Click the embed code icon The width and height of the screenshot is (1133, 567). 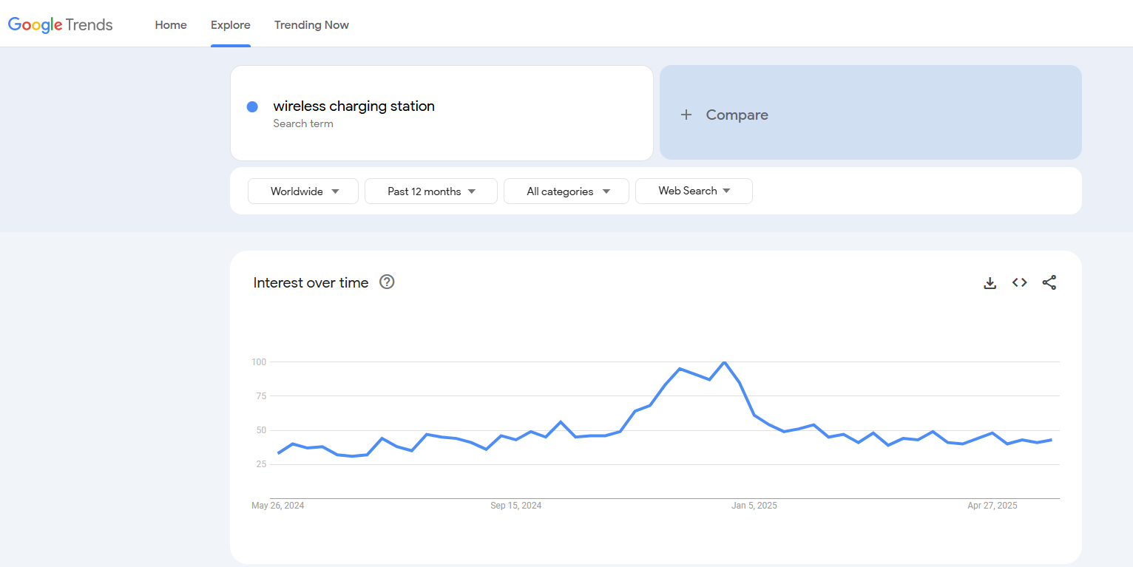[x=1020, y=282]
